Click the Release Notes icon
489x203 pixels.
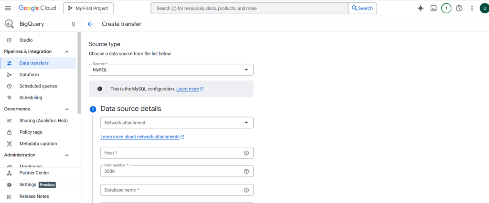click(10, 196)
